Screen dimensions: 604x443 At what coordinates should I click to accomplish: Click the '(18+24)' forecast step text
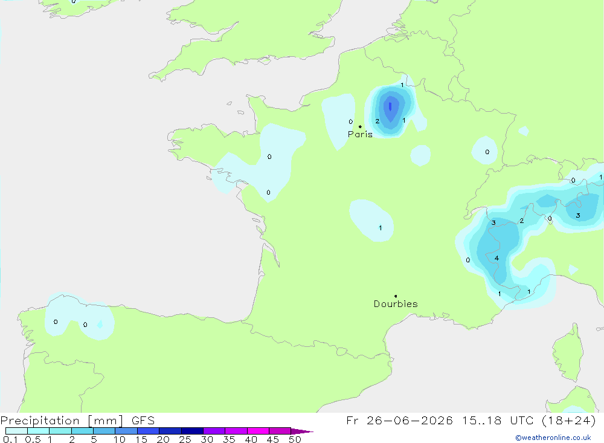568,421
